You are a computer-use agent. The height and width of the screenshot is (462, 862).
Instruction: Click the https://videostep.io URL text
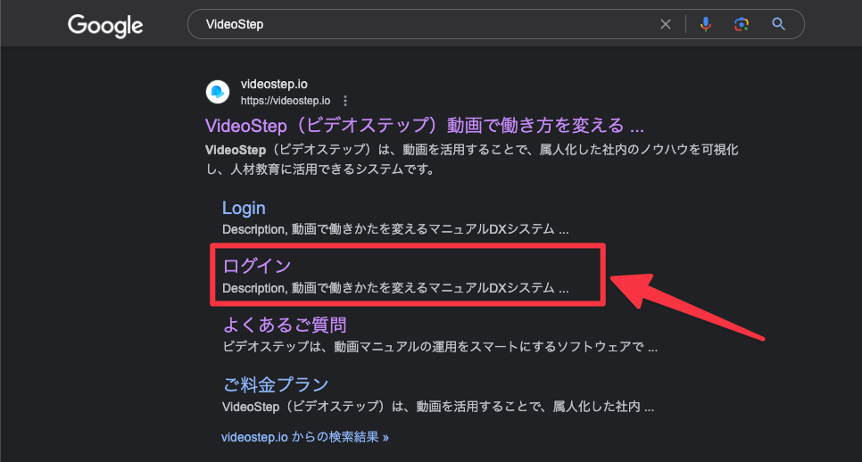coord(286,101)
